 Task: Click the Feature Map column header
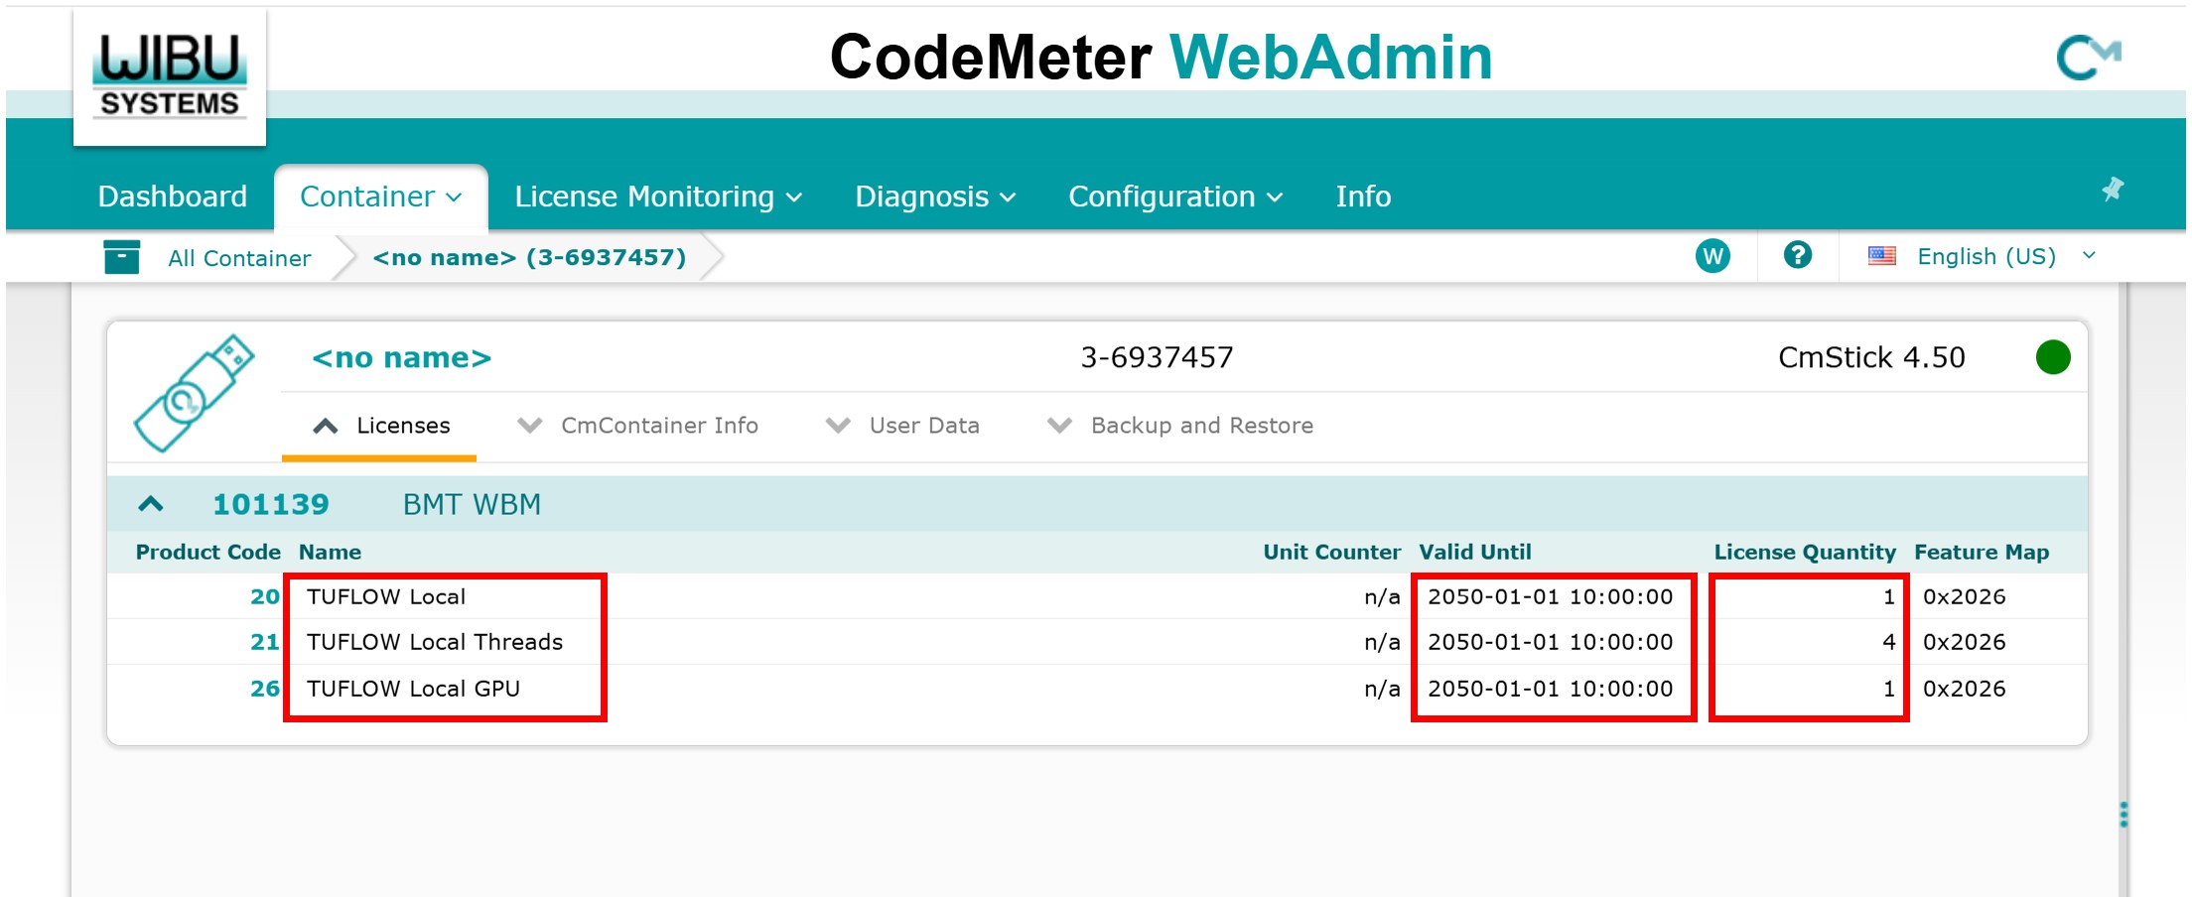click(1982, 552)
